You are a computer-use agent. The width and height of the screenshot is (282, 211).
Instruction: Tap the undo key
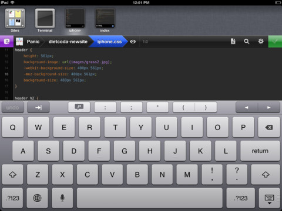pos(13,107)
